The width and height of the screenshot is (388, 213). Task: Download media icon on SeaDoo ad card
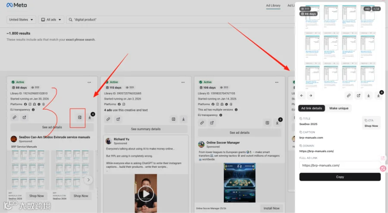[90, 117]
